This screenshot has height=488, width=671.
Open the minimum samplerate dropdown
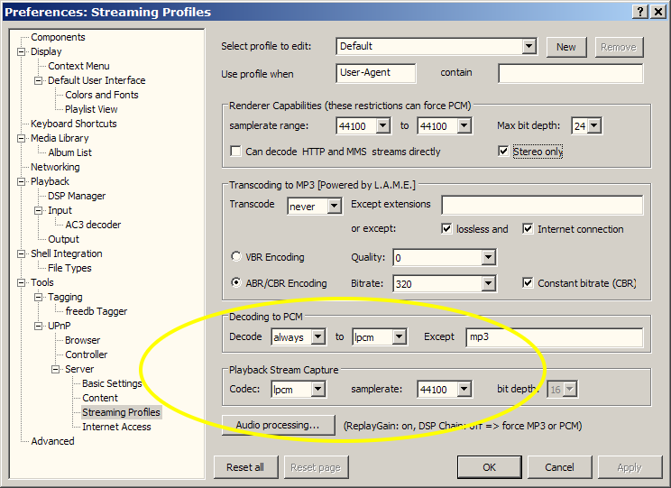click(382, 126)
